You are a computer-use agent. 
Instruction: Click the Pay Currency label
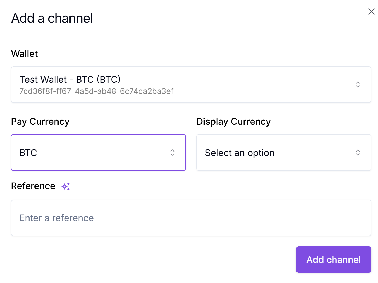[x=40, y=122]
